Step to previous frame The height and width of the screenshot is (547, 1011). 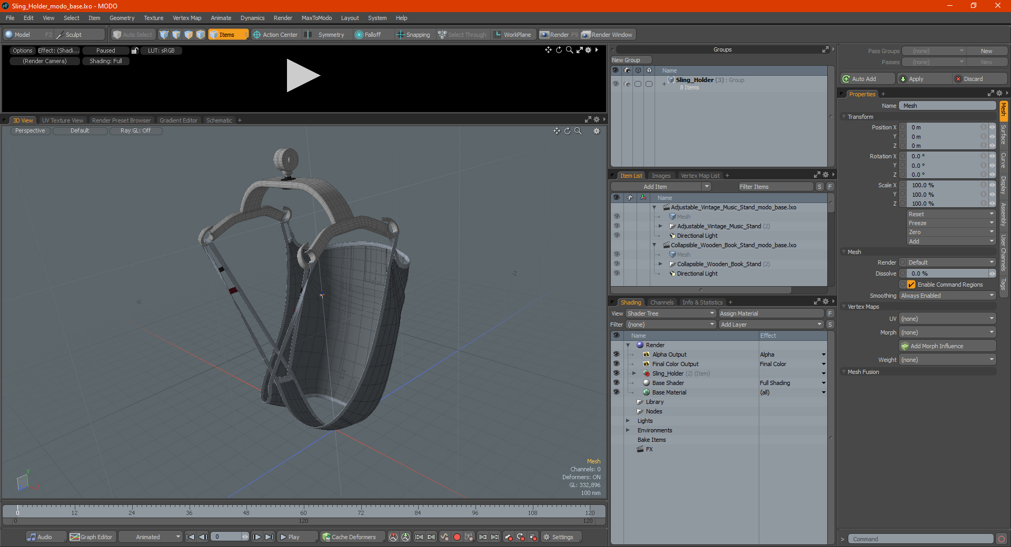pos(203,537)
